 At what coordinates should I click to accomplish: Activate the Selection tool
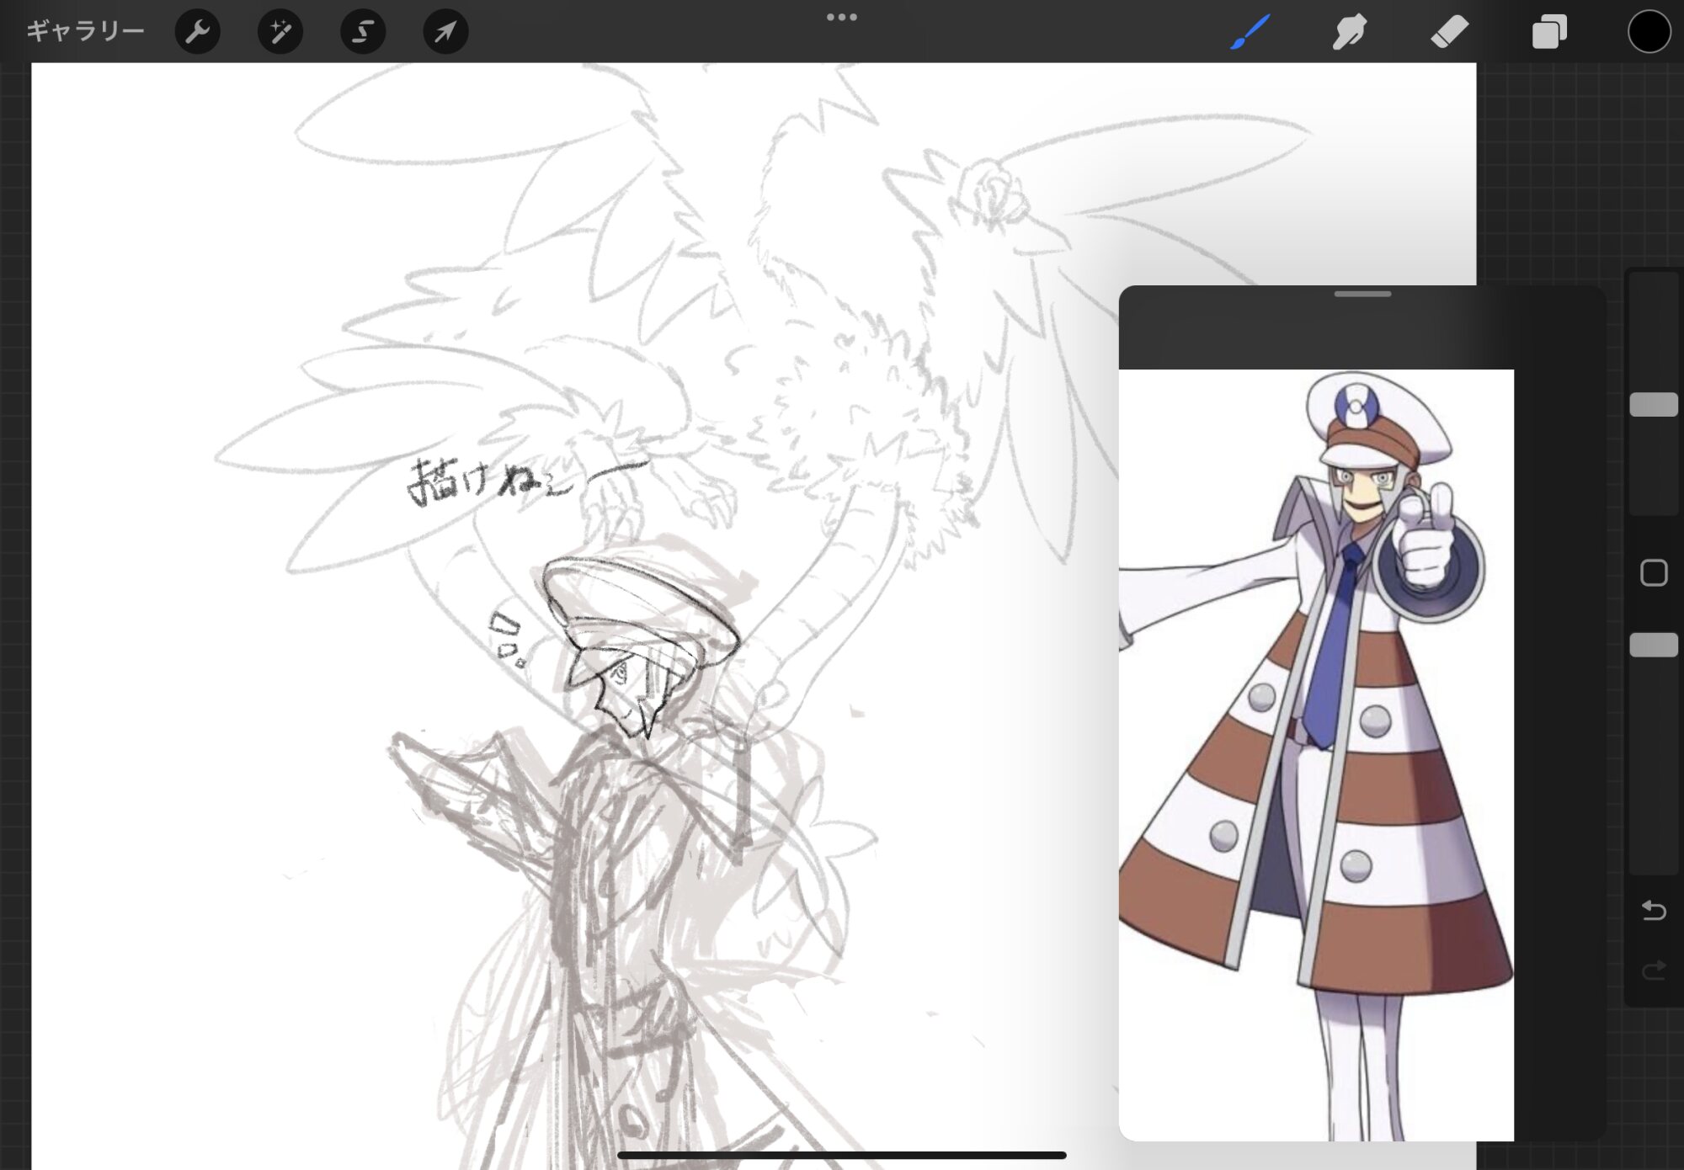pyautogui.click(x=362, y=32)
